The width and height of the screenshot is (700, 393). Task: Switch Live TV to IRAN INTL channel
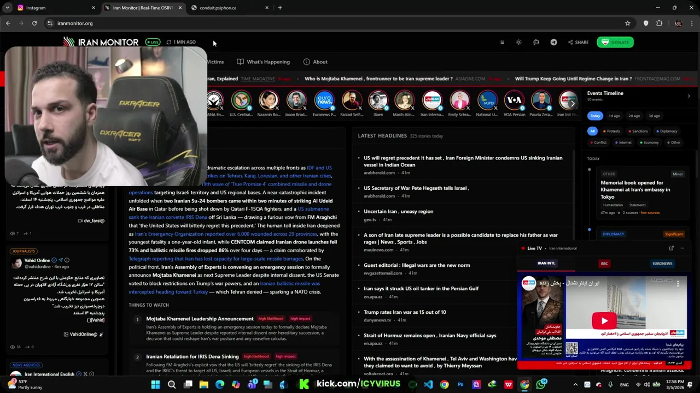coord(546,264)
